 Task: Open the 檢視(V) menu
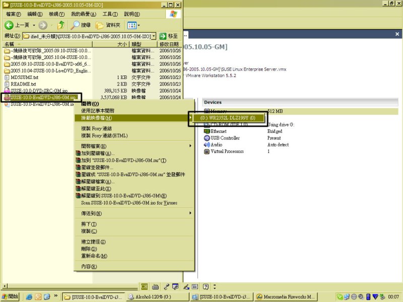click(57, 14)
